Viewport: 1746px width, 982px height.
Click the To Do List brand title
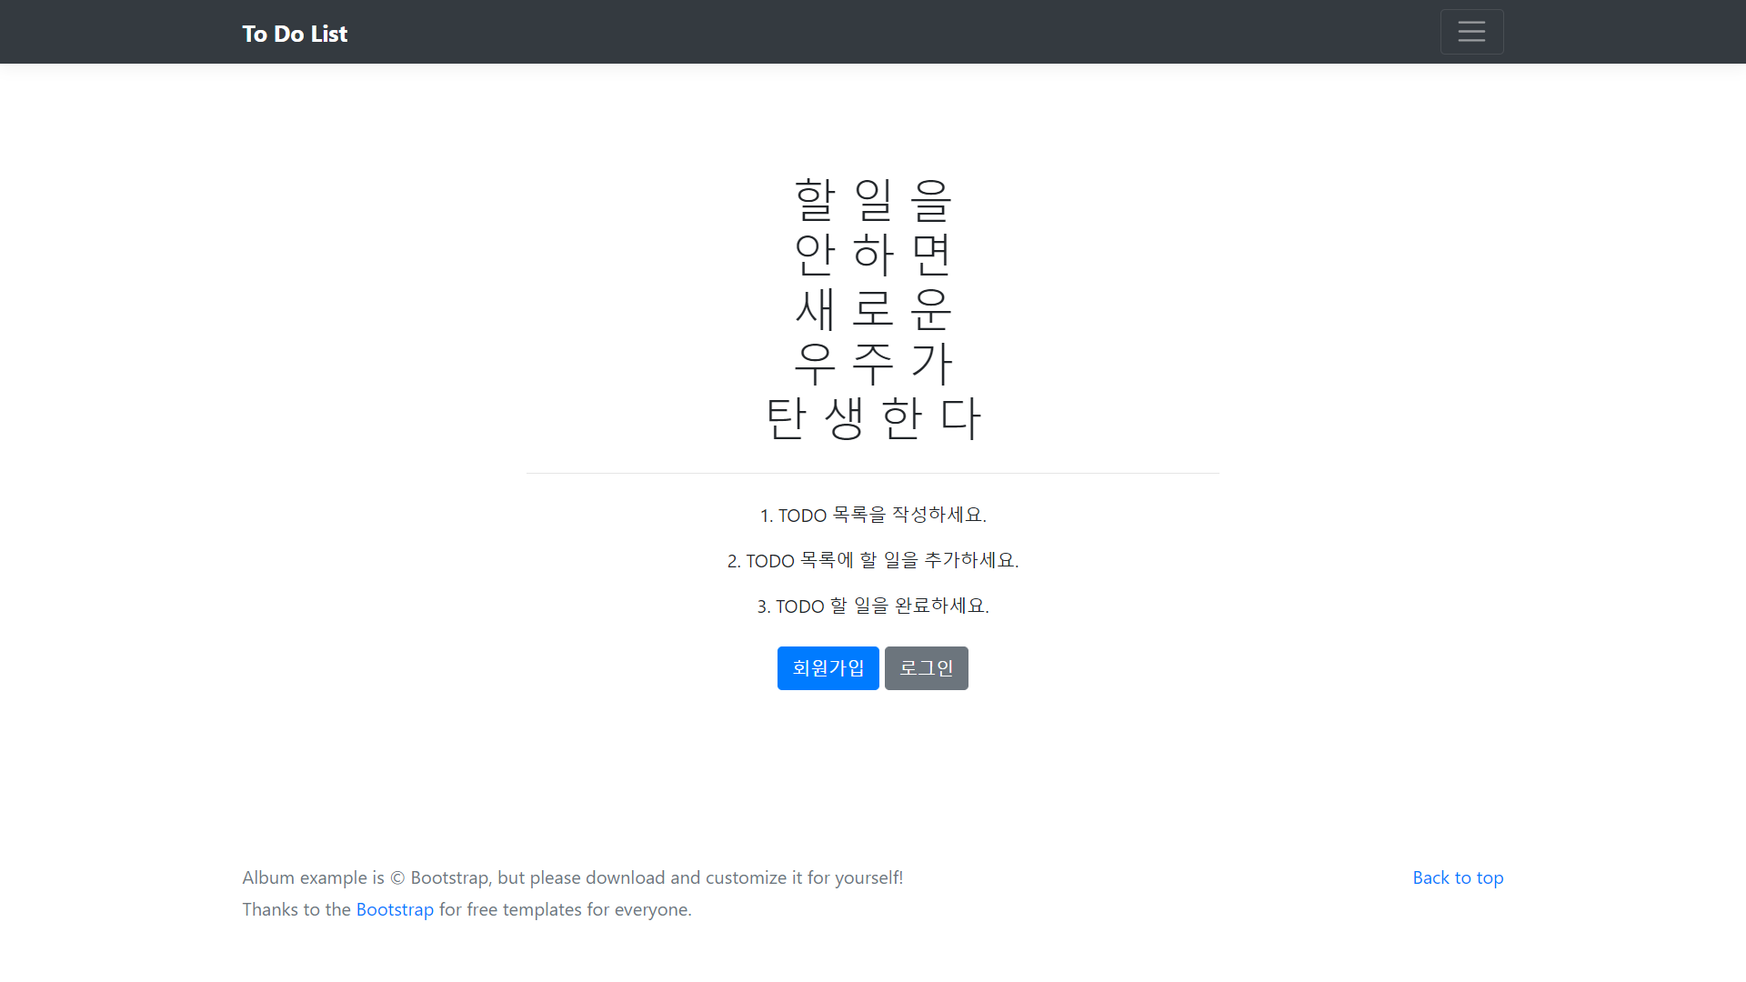(295, 34)
